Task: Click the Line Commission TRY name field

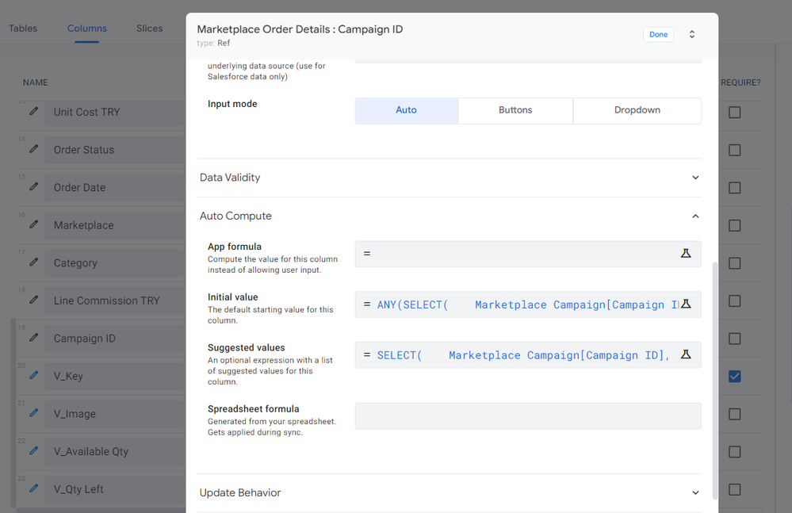Action: click(x=115, y=301)
